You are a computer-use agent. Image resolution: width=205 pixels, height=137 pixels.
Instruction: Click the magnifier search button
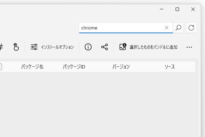[178, 28]
